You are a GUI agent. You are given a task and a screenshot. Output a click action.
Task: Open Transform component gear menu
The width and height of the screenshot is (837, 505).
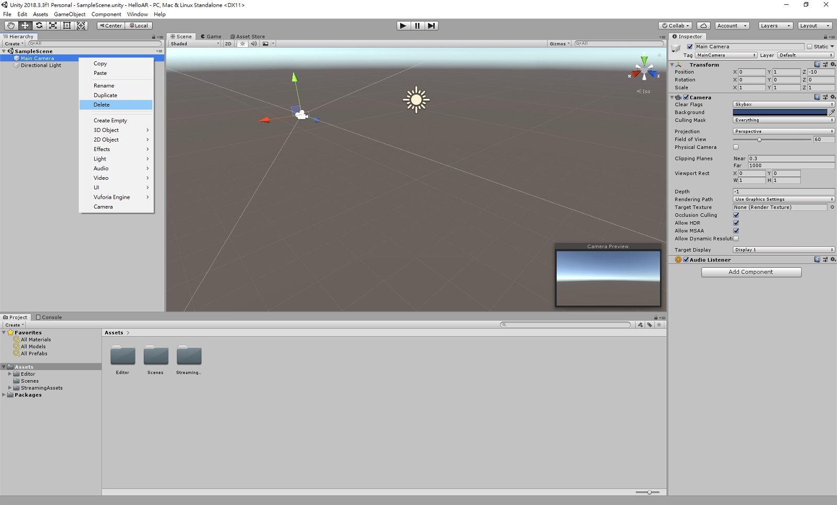coord(833,65)
